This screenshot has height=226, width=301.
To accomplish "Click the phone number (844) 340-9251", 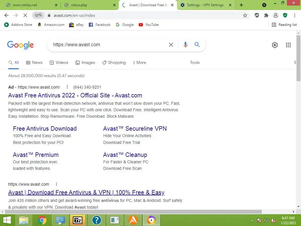I will coord(87,87).
